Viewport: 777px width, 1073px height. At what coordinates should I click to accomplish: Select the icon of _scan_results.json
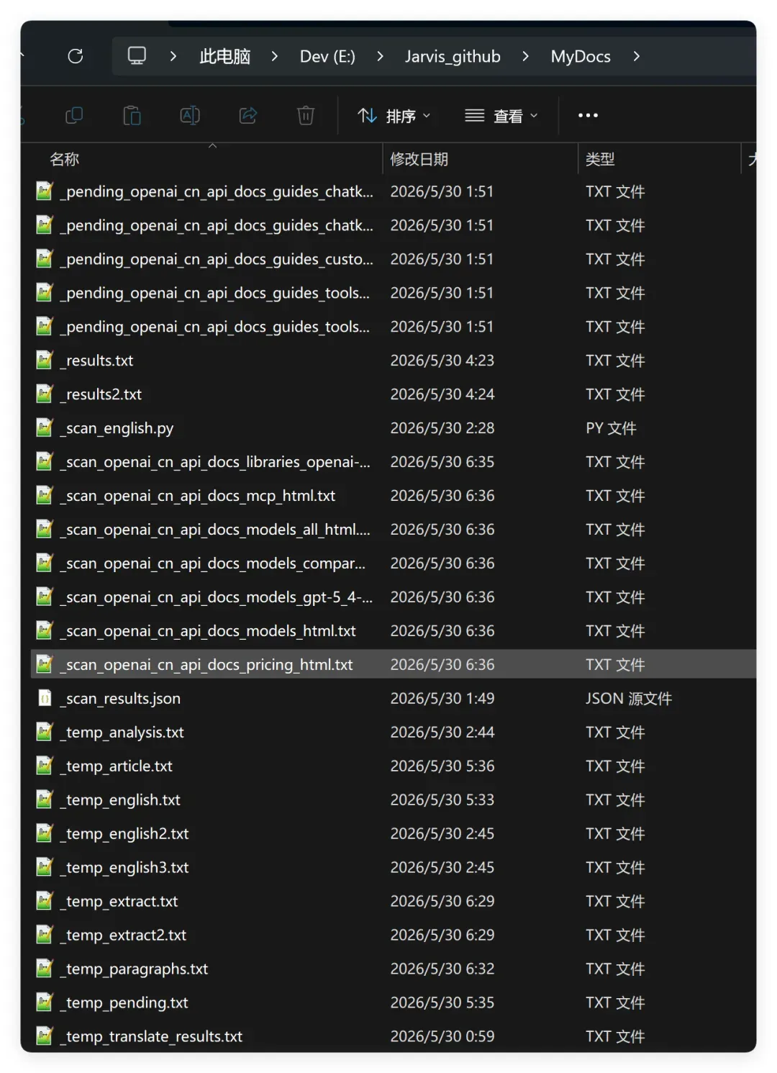coord(45,698)
